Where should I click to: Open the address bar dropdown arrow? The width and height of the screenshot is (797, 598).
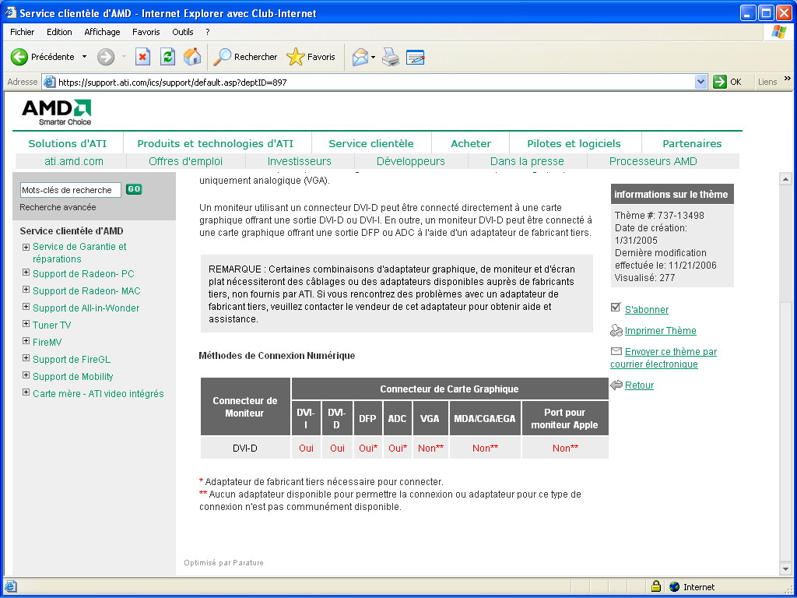pos(701,82)
